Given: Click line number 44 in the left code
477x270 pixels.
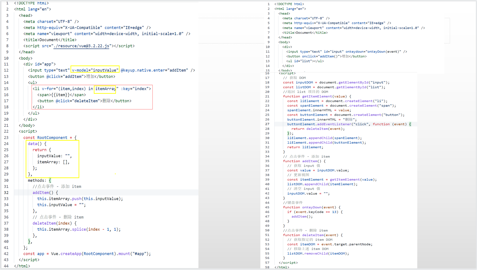Looking at the screenshot, I should pos(6,266).
